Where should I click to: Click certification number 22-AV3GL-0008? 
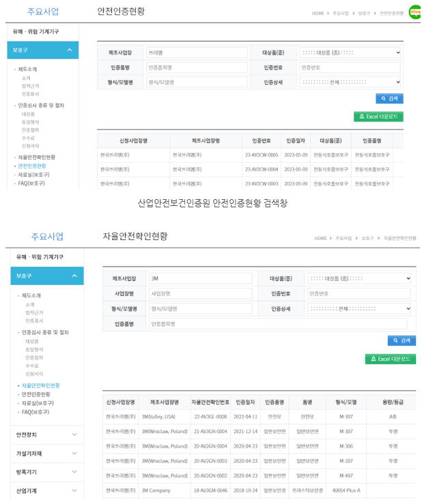click(210, 417)
